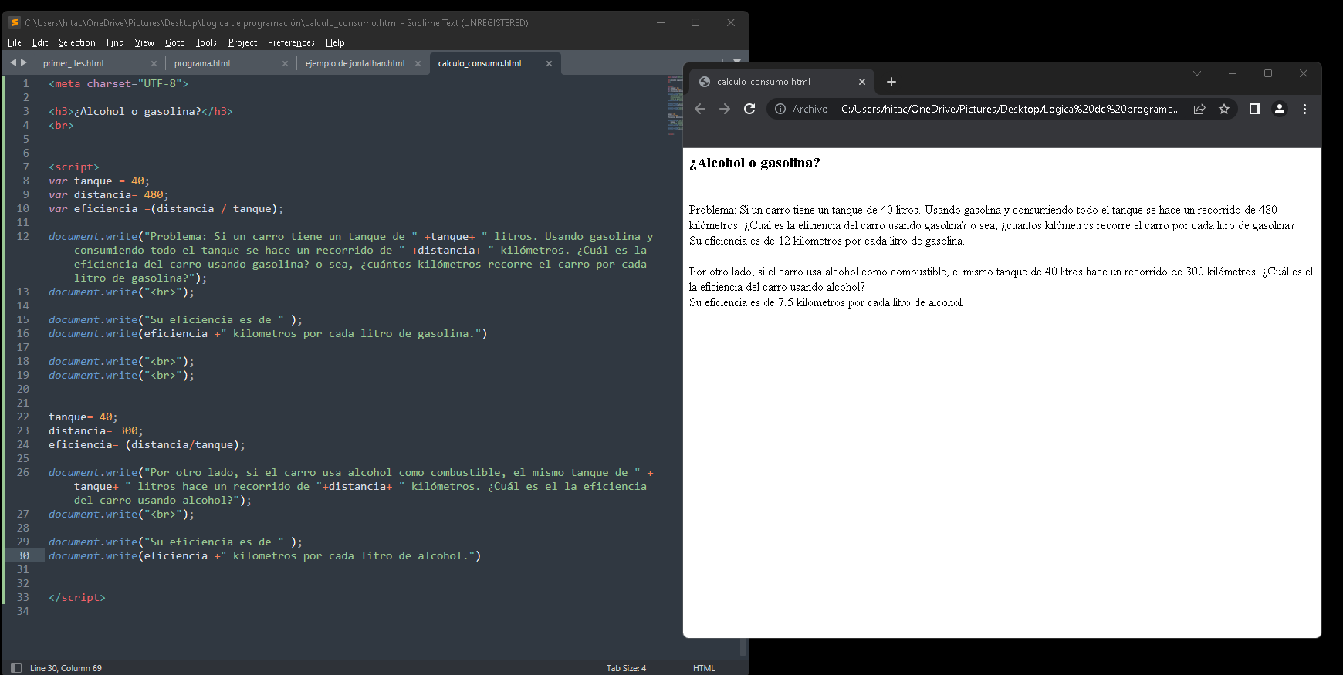Open the Goto menu
Viewport: 1343px width, 675px height.
tap(175, 42)
